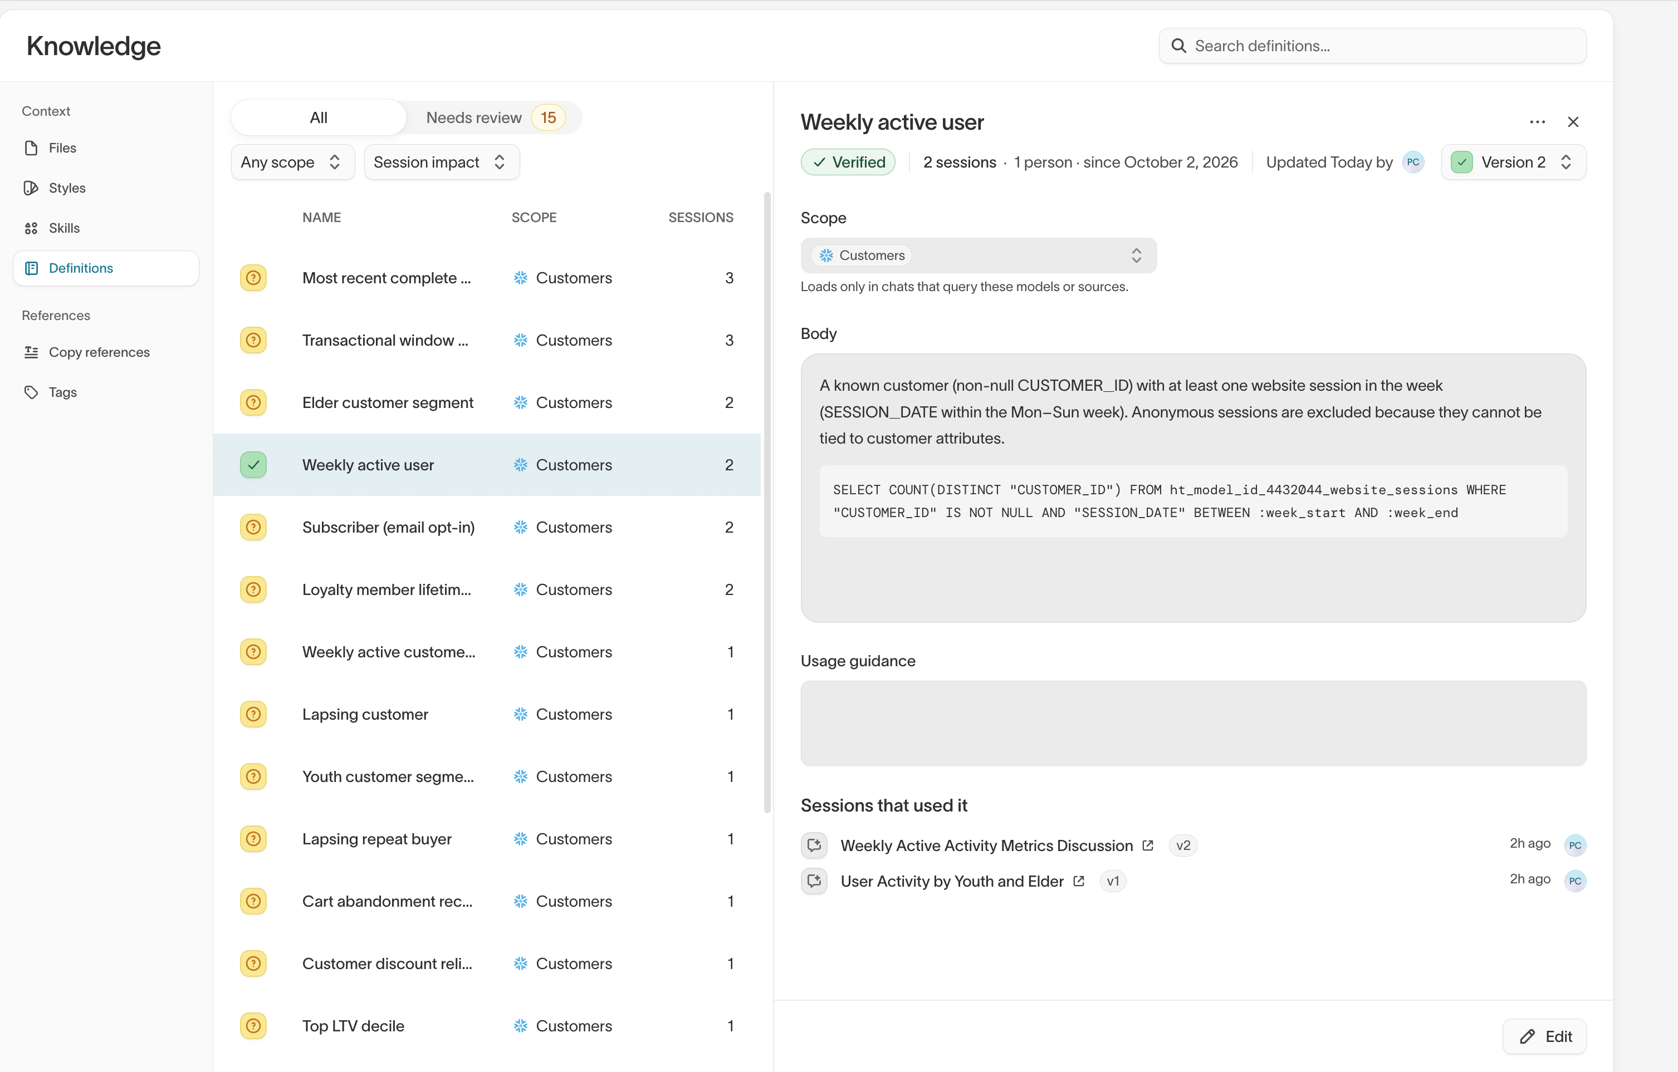Focus the Search definitions field
1678x1072 pixels.
pos(1372,46)
